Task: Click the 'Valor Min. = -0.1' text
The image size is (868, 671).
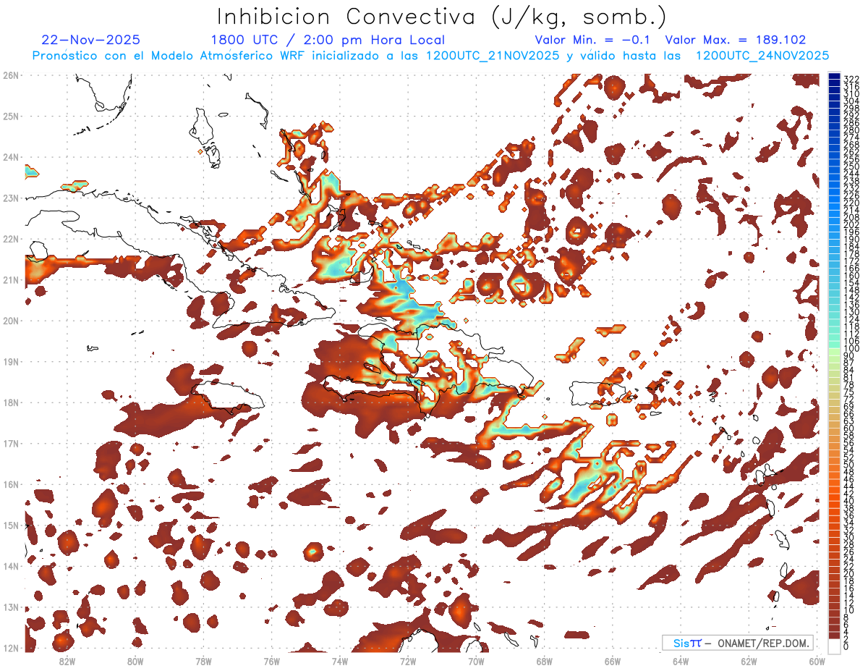Action: click(592, 40)
